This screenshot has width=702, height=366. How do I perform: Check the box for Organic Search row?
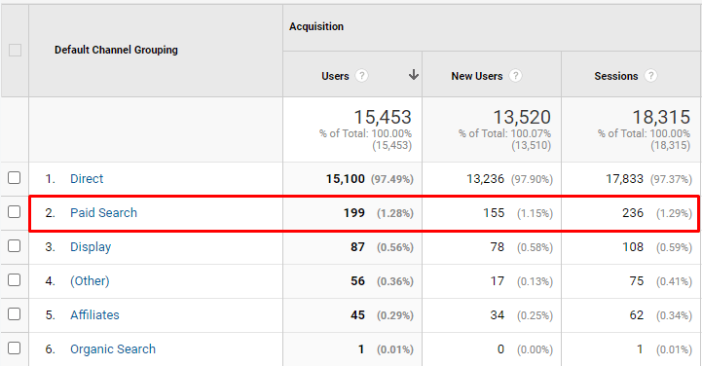[15, 348]
